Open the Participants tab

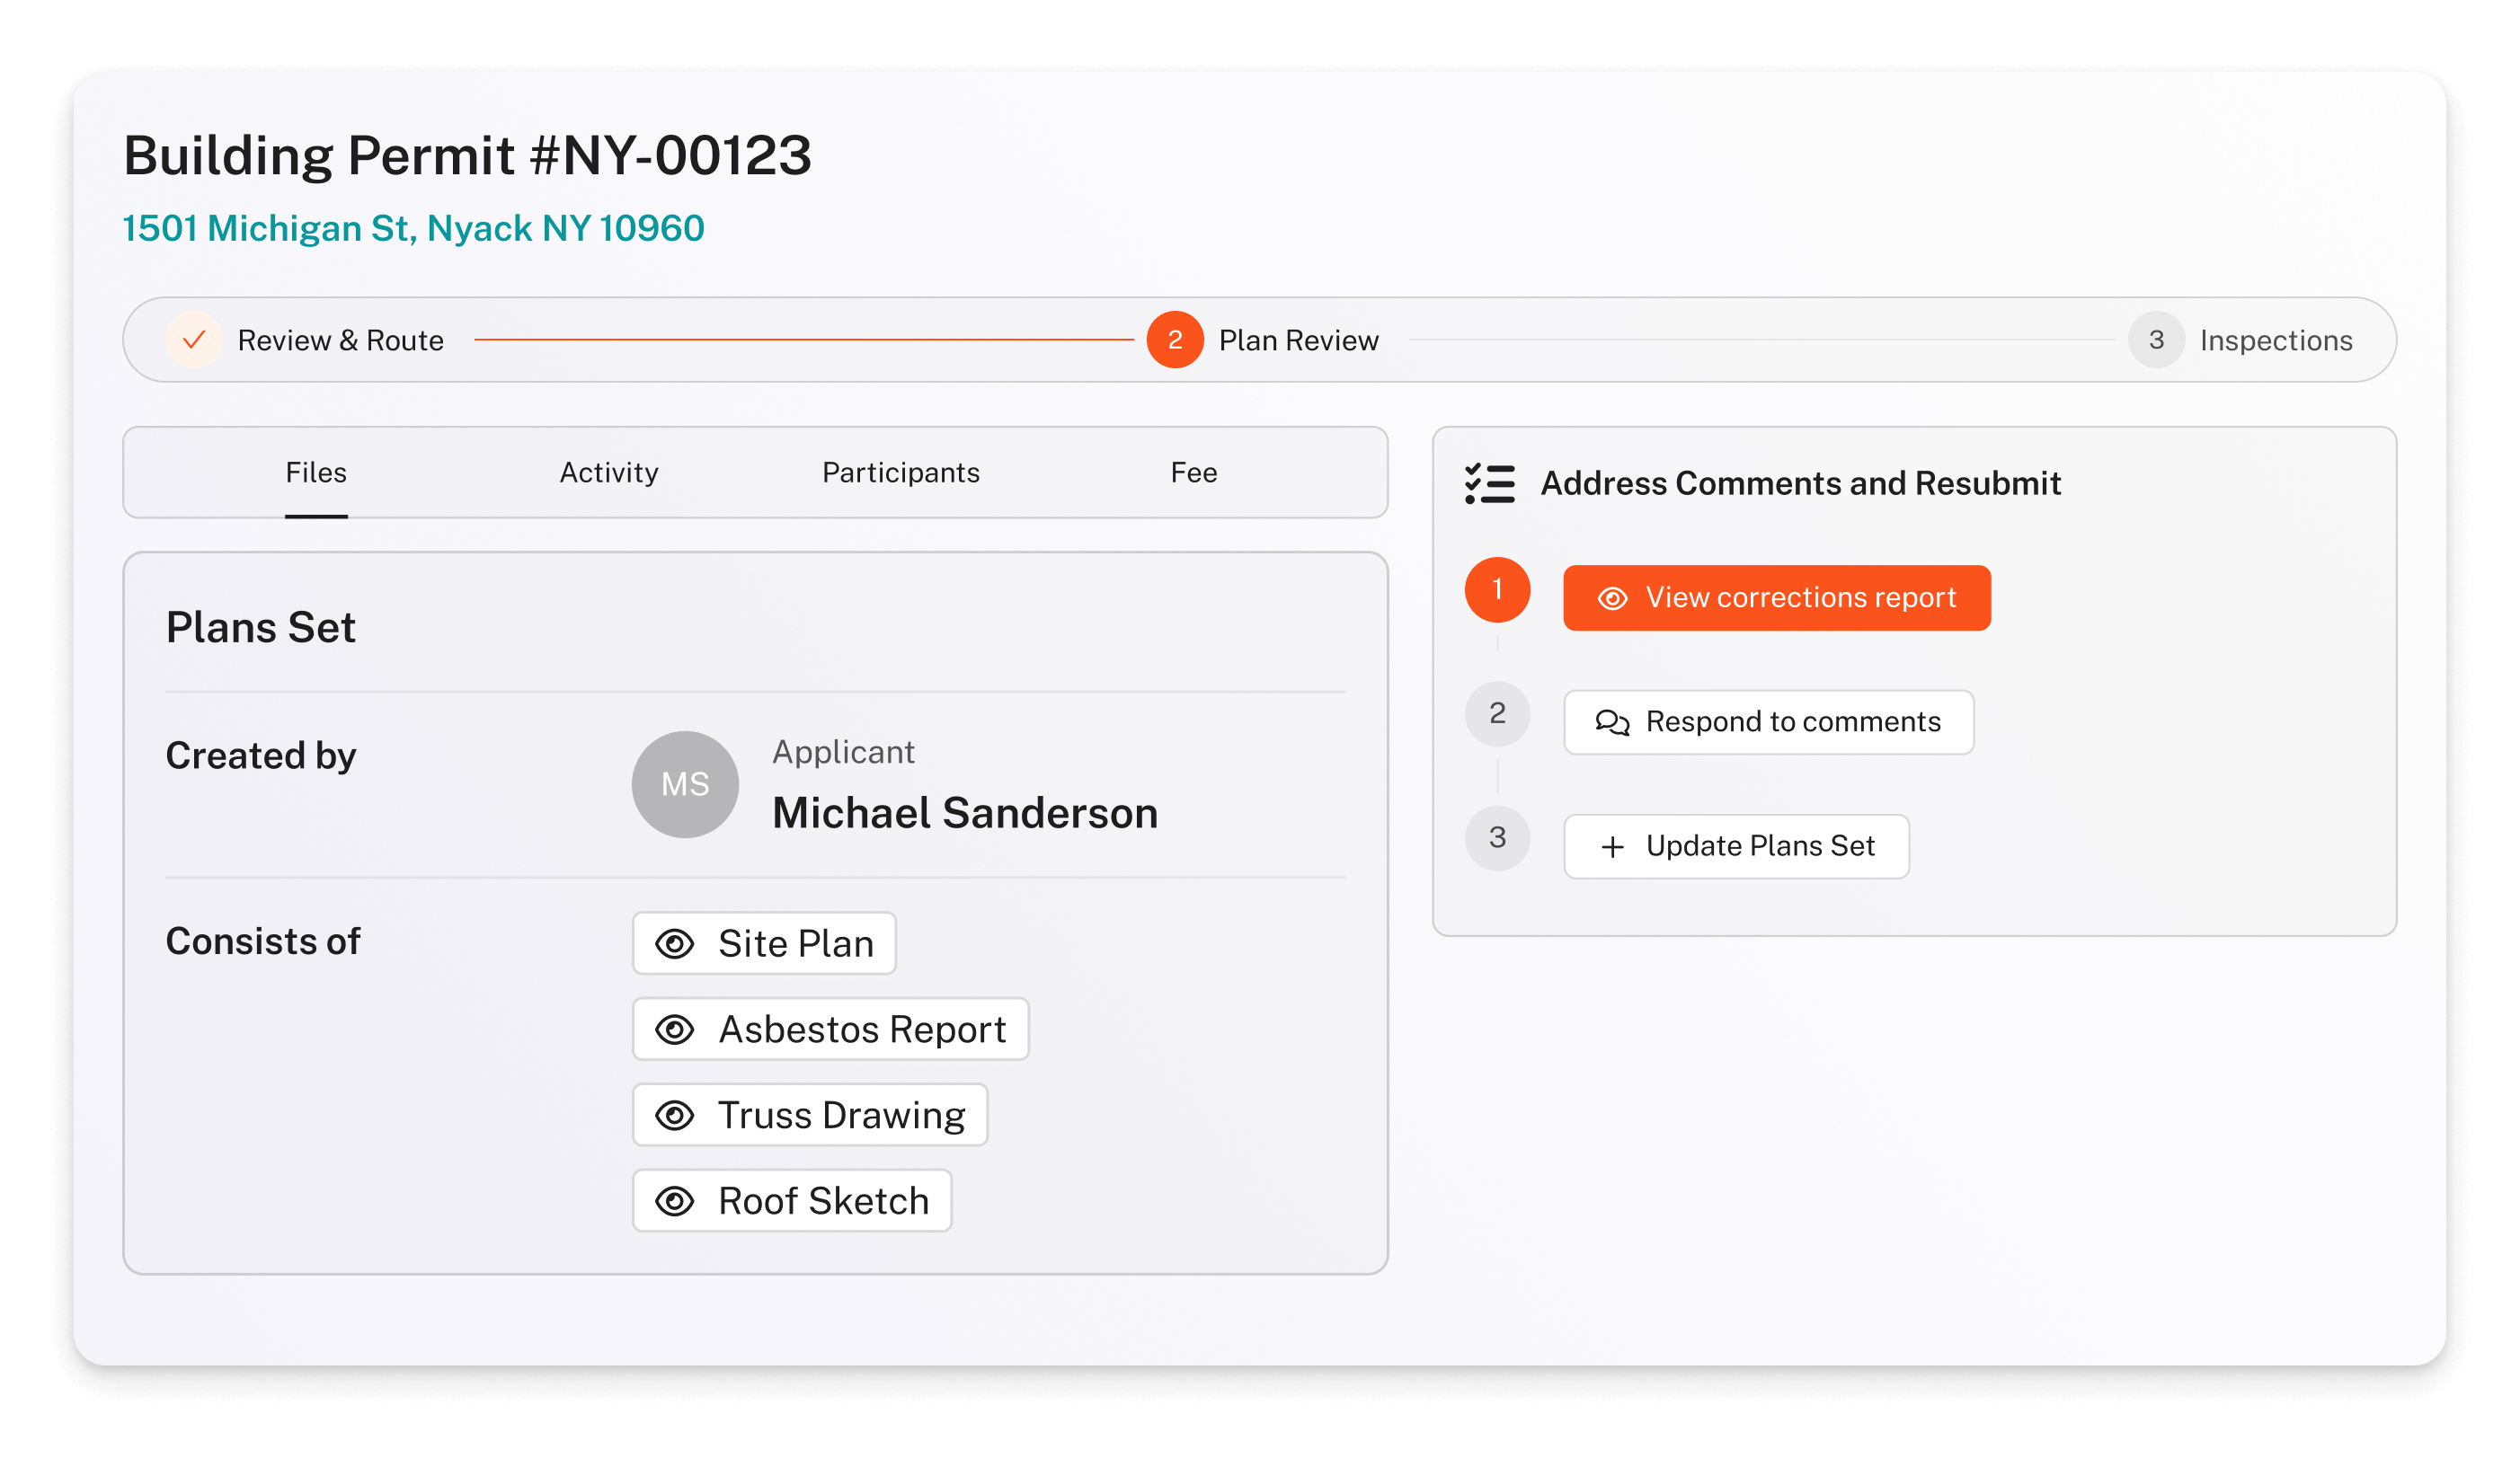(900, 473)
